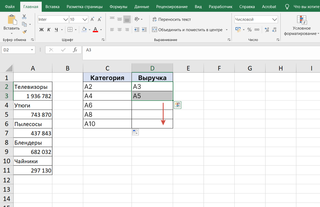Click increase decimal places icon
320x207 pixels.
point(267,30)
